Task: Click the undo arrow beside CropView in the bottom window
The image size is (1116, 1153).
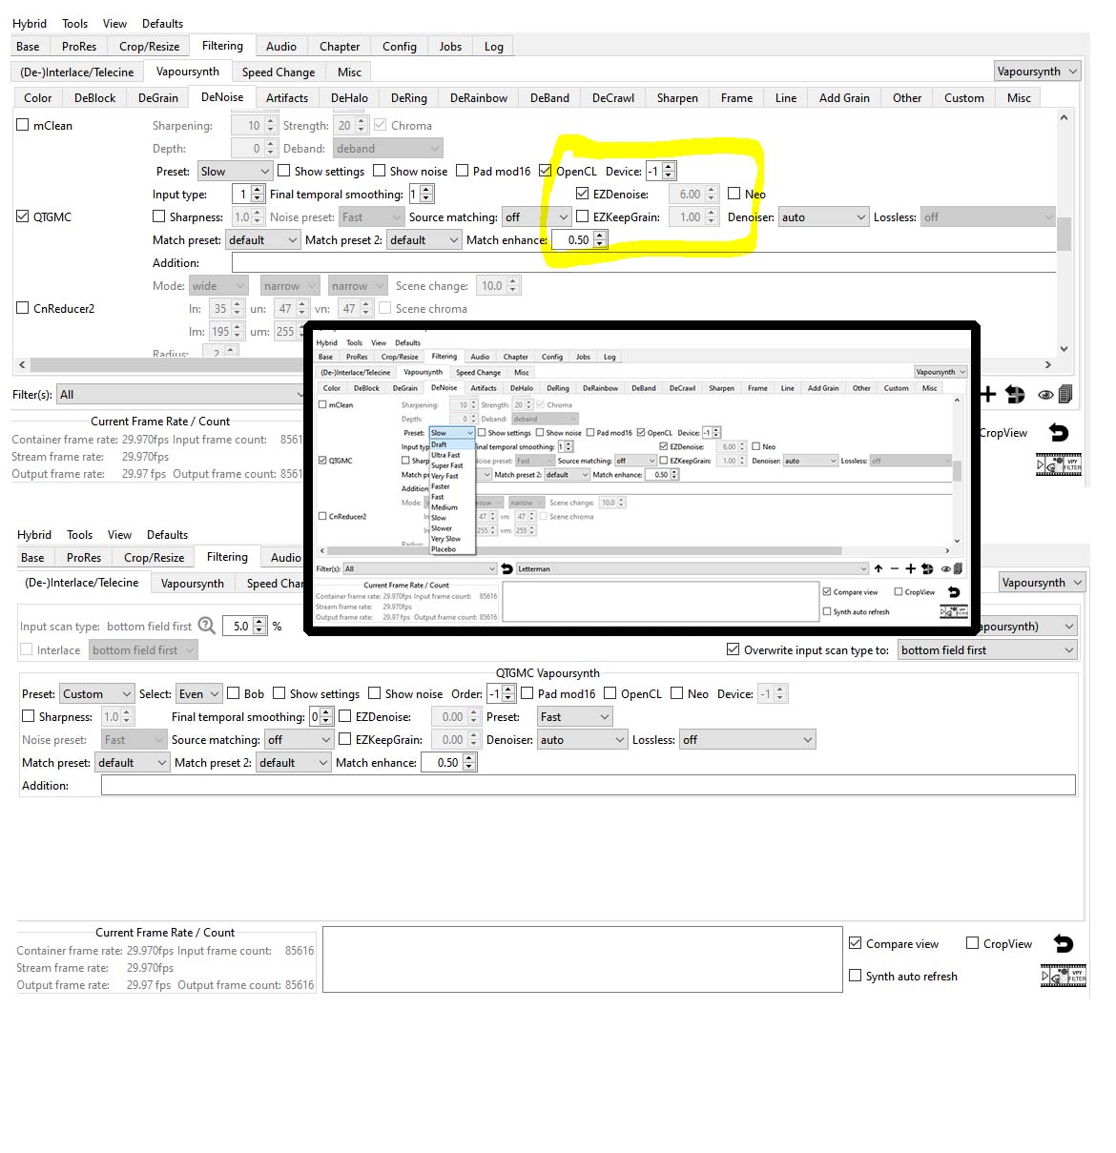Action: click(1063, 943)
